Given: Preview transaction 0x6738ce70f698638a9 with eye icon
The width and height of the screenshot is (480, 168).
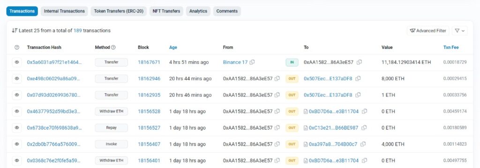Looking at the screenshot, I should click(x=17, y=128).
